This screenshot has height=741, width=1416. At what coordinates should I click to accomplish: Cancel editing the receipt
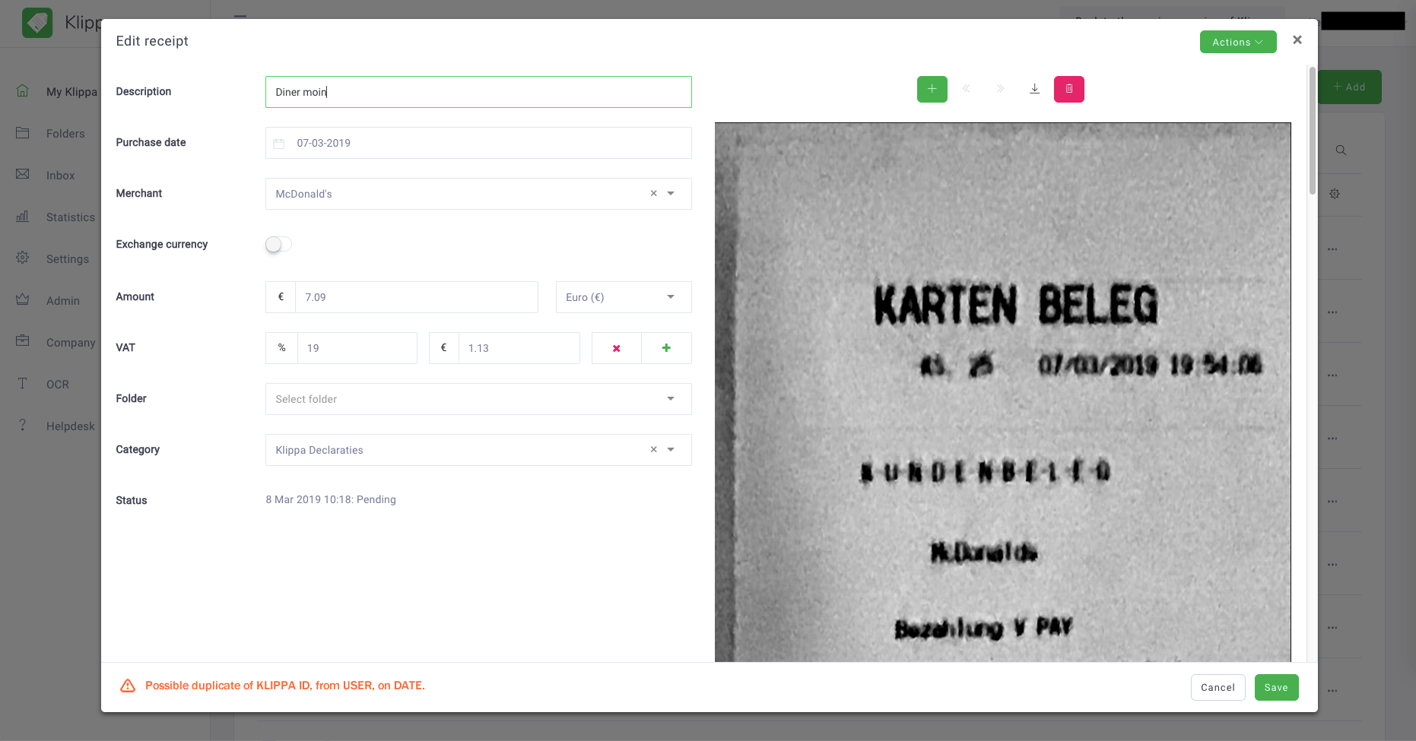(1218, 688)
